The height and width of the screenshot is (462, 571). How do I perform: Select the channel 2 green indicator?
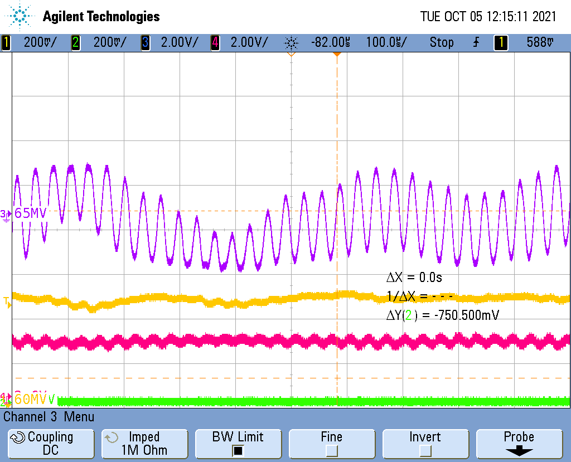(75, 42)
